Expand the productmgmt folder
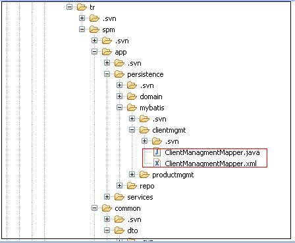 [x=132, y=175]
